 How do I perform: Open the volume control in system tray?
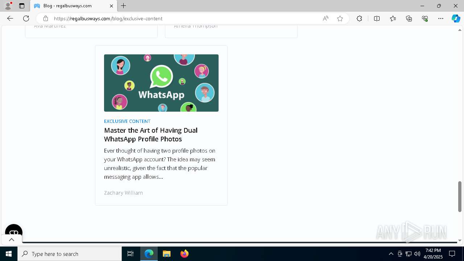click(417, 254)
